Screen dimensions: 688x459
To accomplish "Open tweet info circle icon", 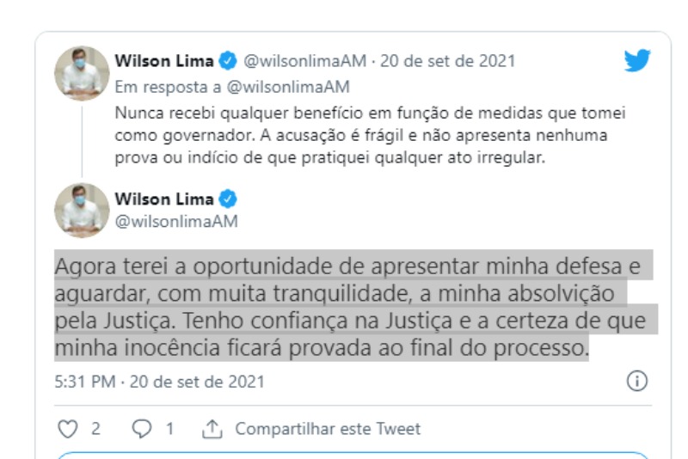I will click(636, 381).
